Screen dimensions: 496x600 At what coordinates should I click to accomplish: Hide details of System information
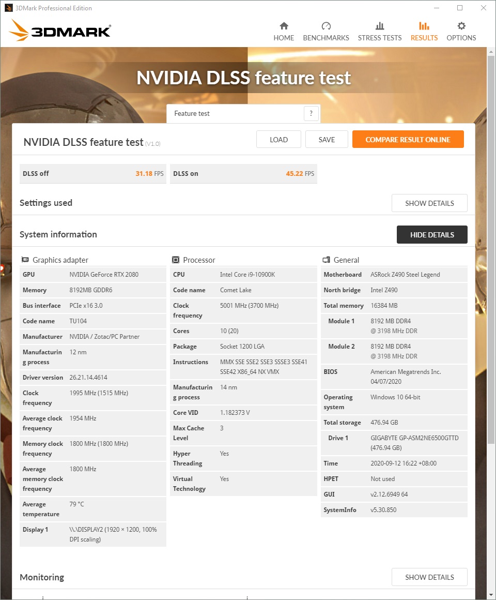(x=432, y=235)
